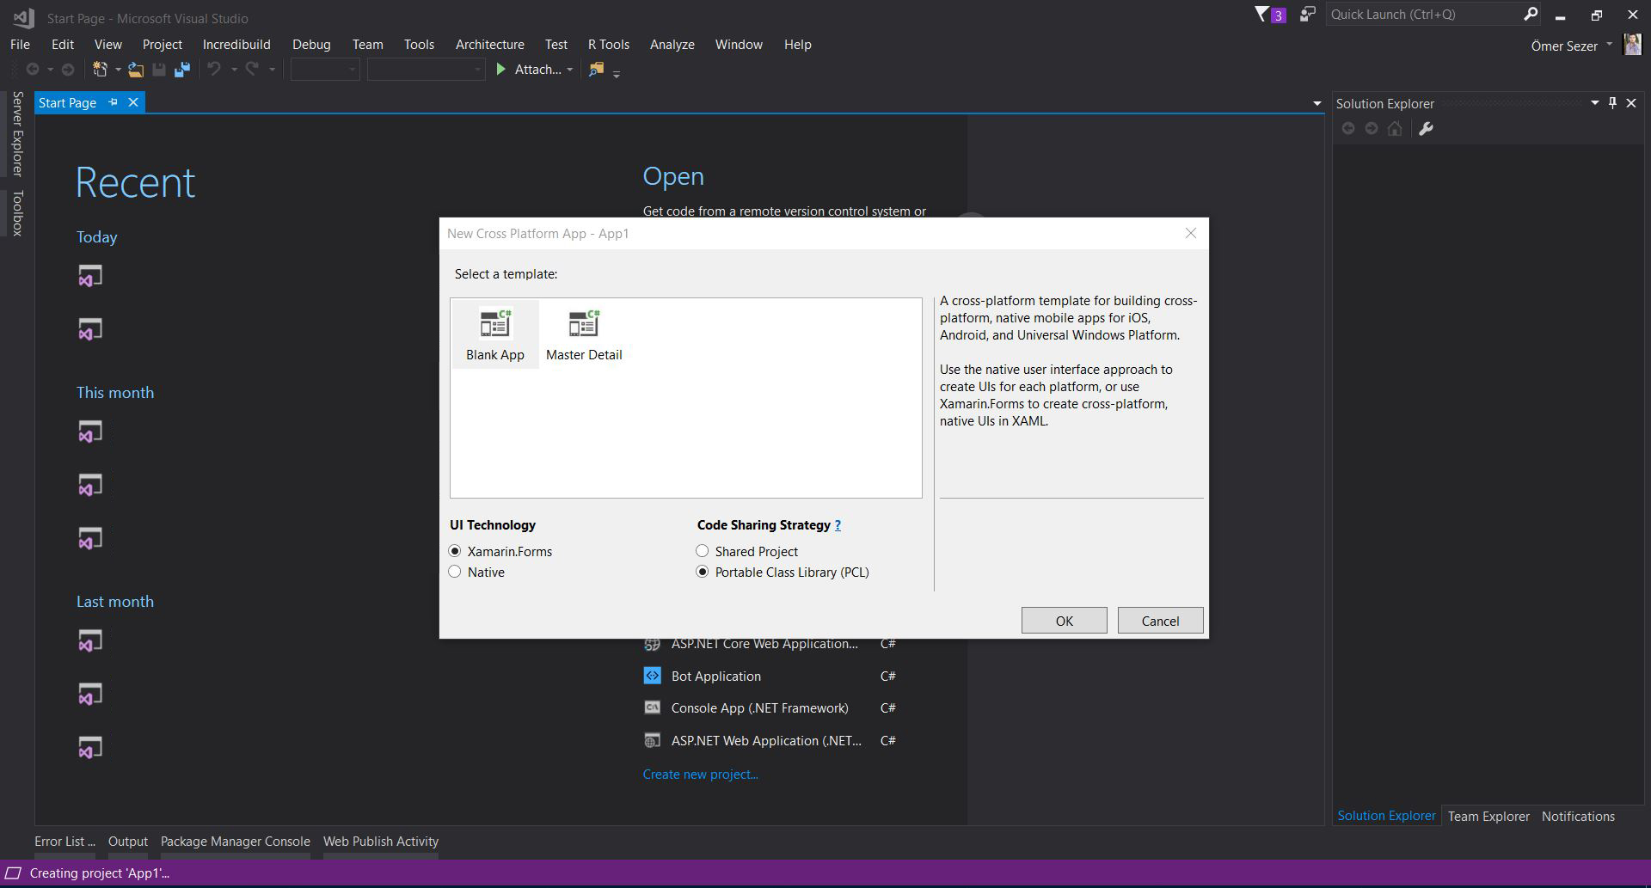Click the ASP.NET Web Application template icon
The image size is (1651, 888).
pyautogui.click(x=653, y=740)
